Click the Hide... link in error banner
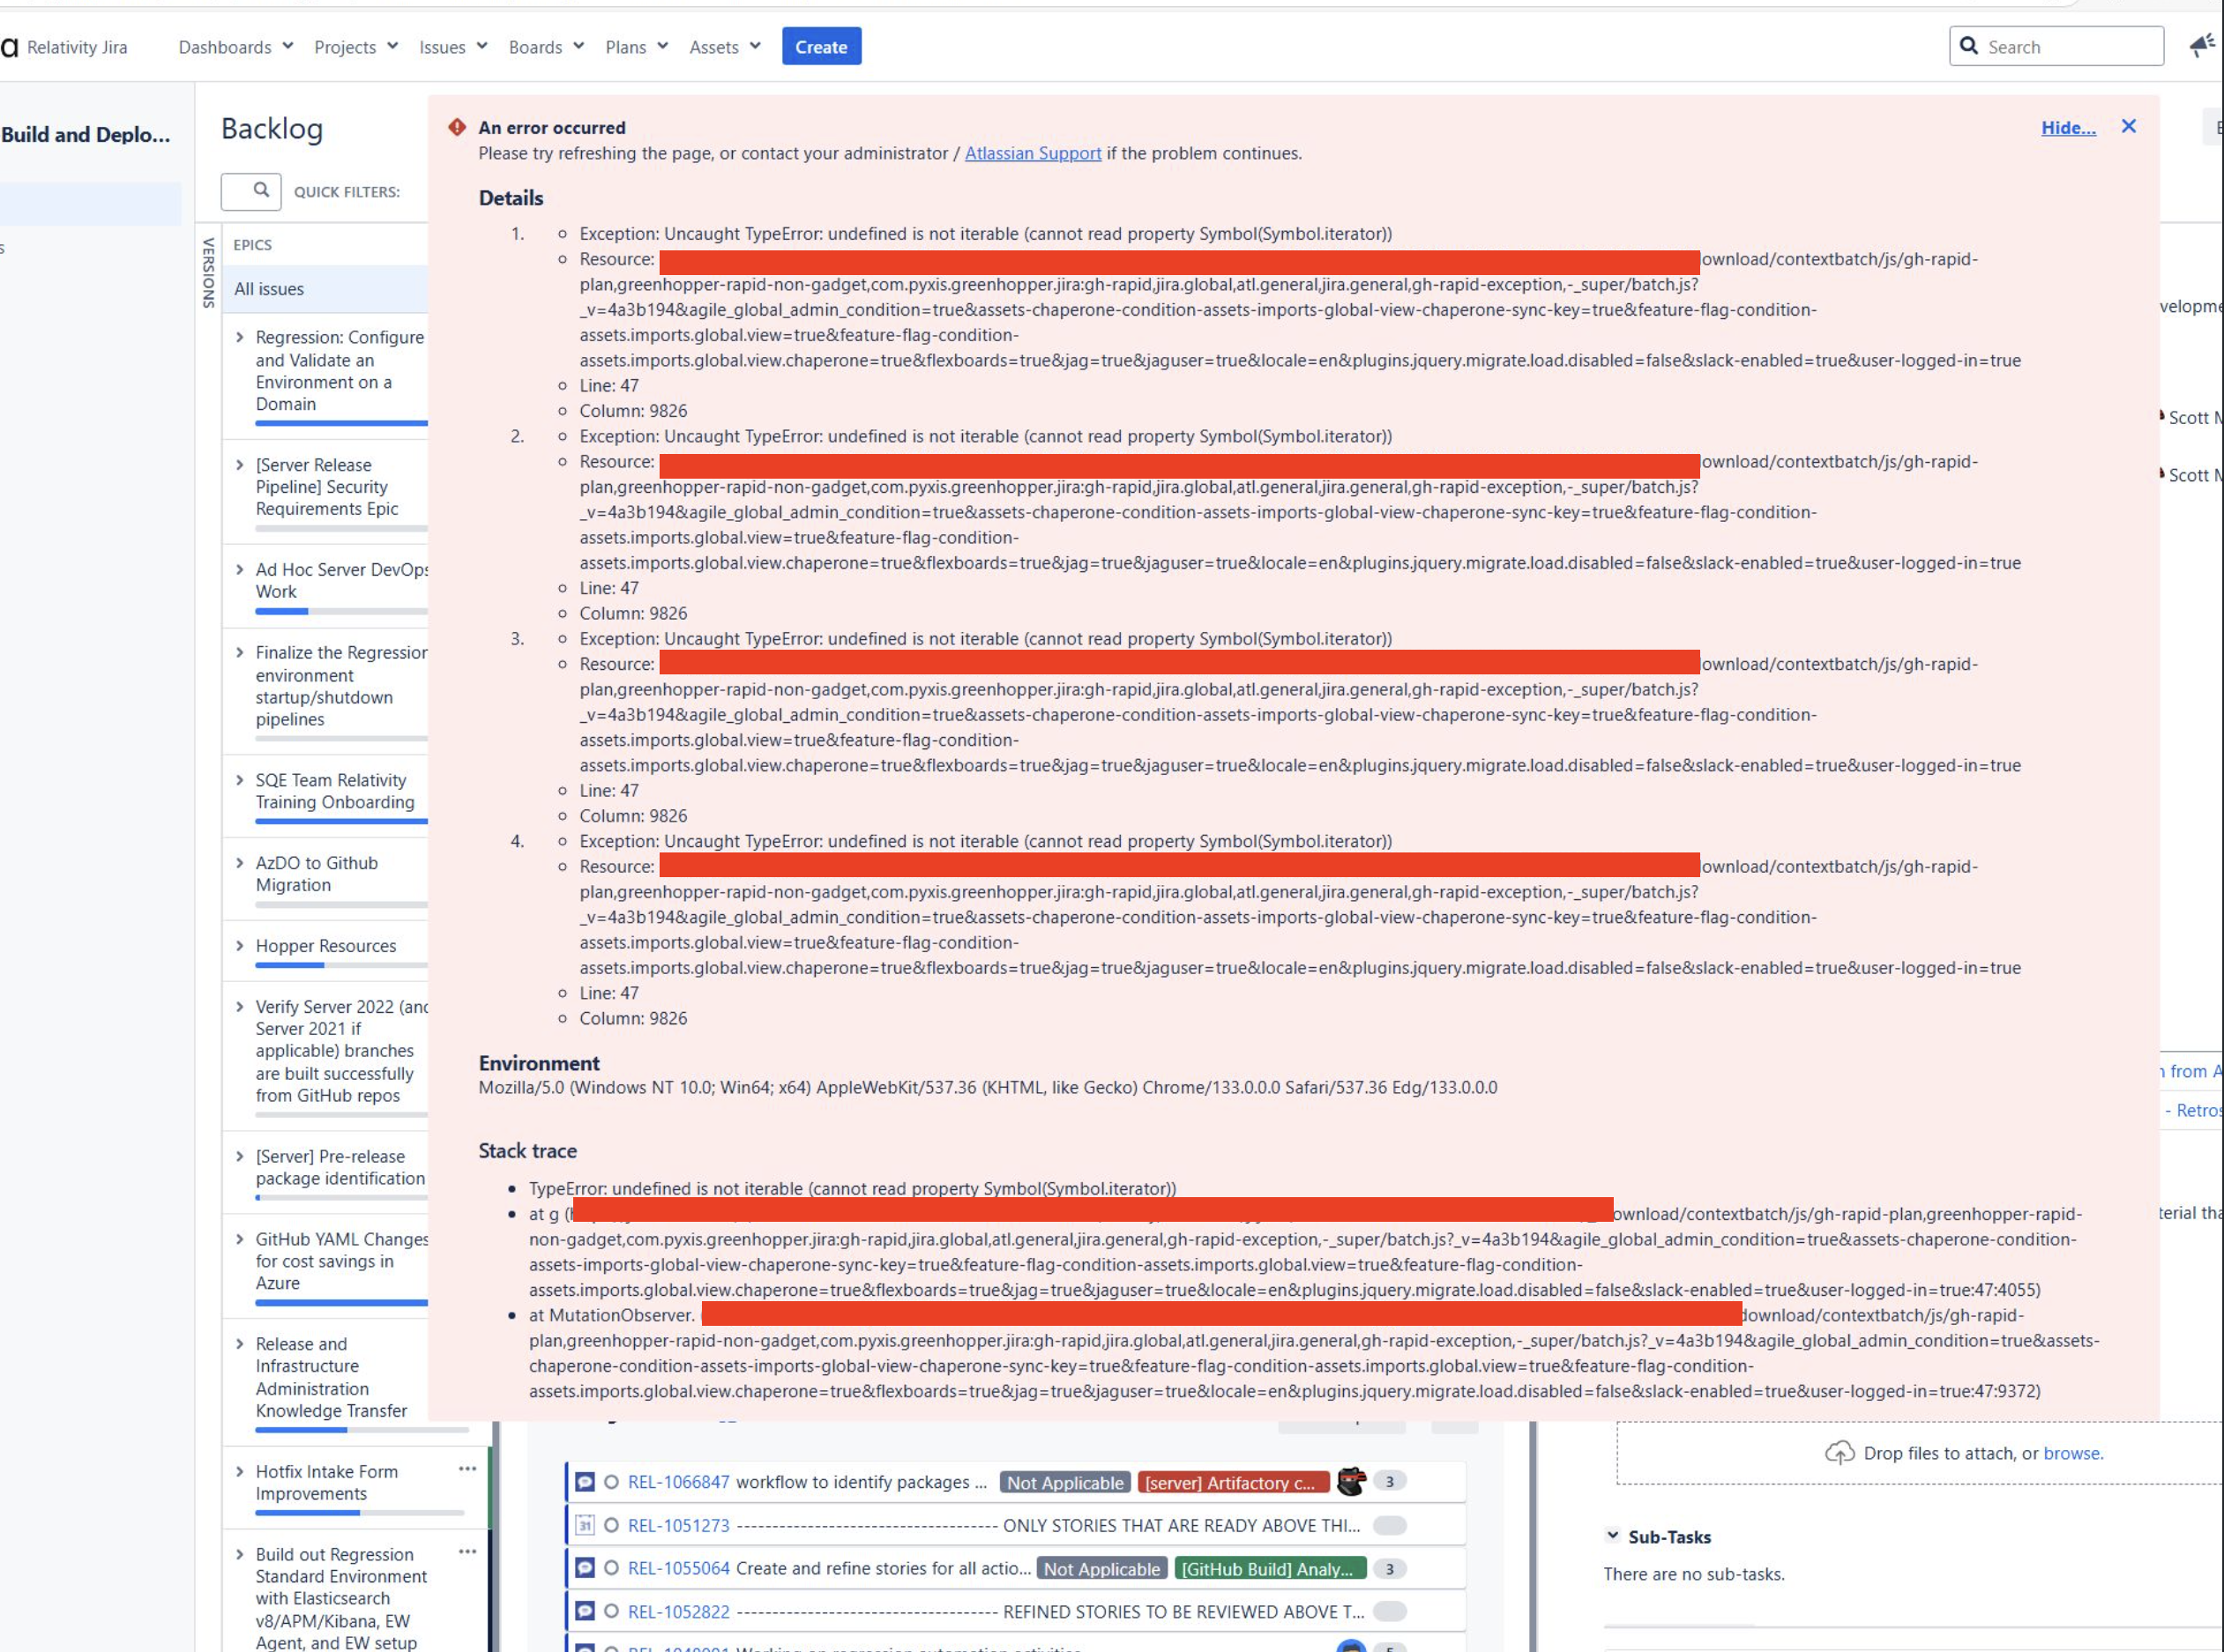 (2068, 127)
